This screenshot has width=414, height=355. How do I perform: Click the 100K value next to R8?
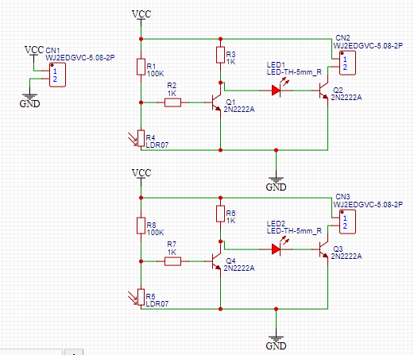tap(156, 233)
